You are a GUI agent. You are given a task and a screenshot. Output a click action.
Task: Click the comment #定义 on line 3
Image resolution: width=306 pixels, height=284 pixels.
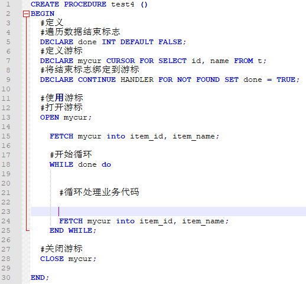click(x=52, y=22)
